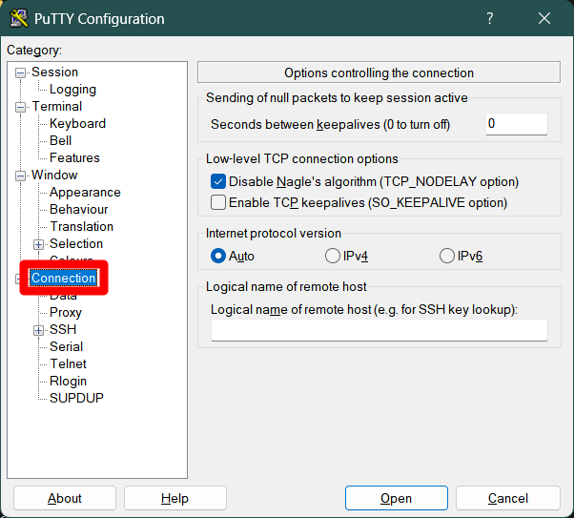Viewport: 574px width, 518px height.
Task: Select the Session category
Action: pyautogui.click(x=54, y=73)
